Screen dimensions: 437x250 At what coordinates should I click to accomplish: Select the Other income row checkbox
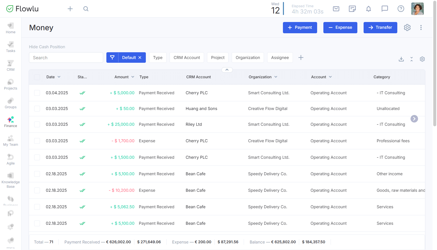point(37,174)
